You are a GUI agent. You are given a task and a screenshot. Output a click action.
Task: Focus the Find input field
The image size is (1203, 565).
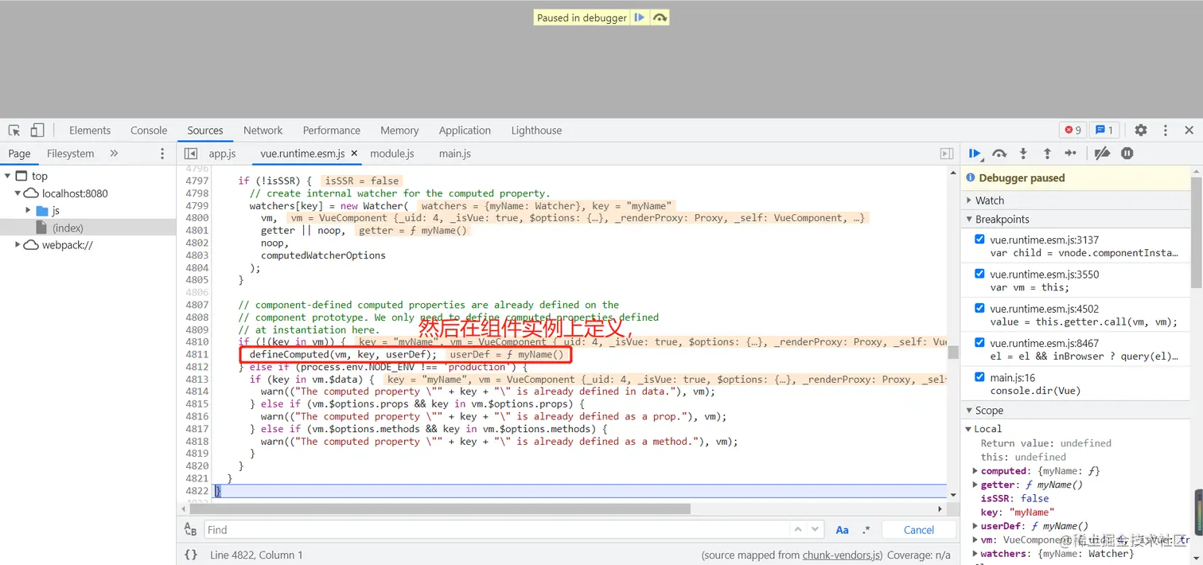click(496, 530)
